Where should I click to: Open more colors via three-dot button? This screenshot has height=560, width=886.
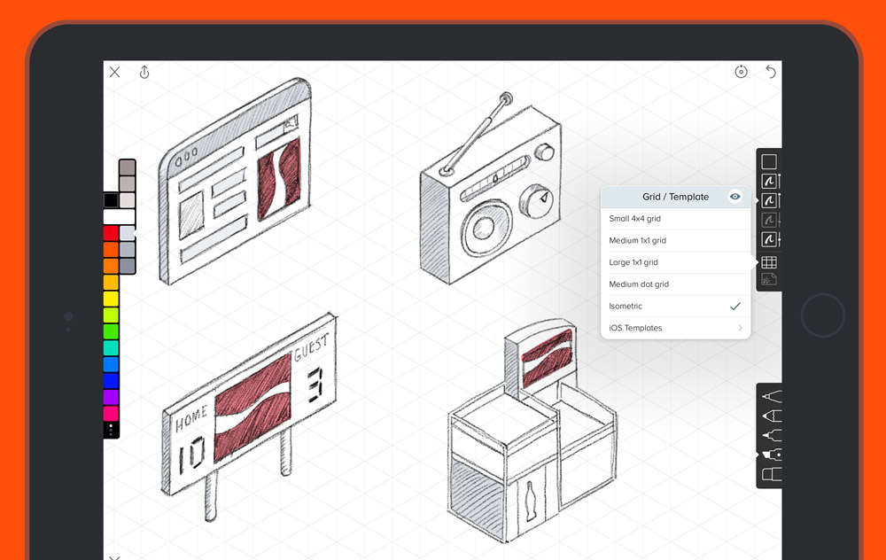click(111, 430)
